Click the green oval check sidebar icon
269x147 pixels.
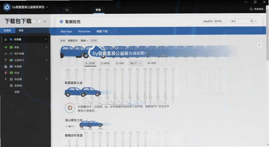click(11, 73)
